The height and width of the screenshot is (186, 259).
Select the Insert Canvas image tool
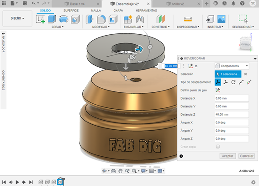[x=222, y=19]
